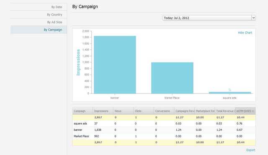Select the 'Market Place' campaign row name
The width and height of the screenshot is (268, 155).
[81, 136]
